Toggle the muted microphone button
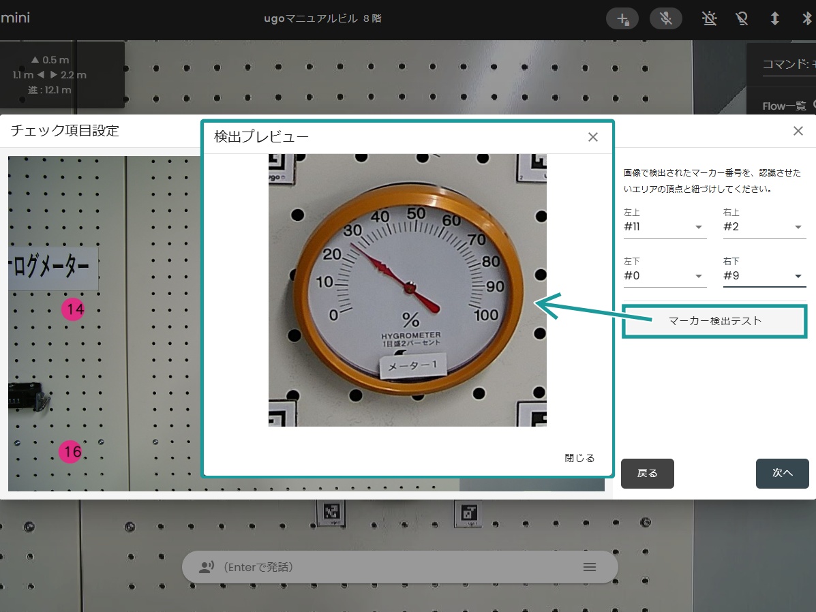This screenshot has height=612, width=816. [x=665, y=19]
